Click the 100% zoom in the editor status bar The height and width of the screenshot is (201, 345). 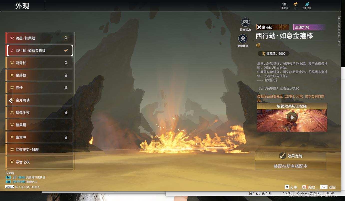(x=287, y=193)
